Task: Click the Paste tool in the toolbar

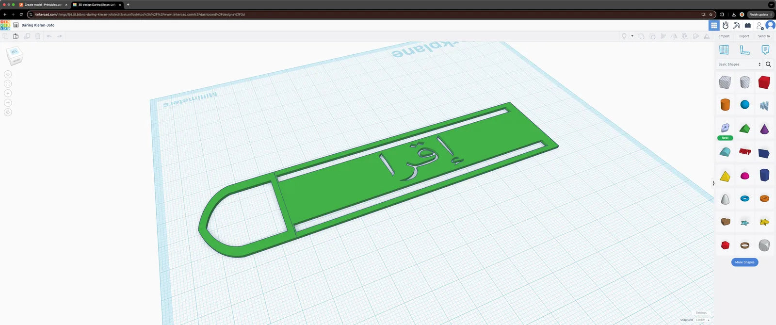Action: click(x=16, y=36)
